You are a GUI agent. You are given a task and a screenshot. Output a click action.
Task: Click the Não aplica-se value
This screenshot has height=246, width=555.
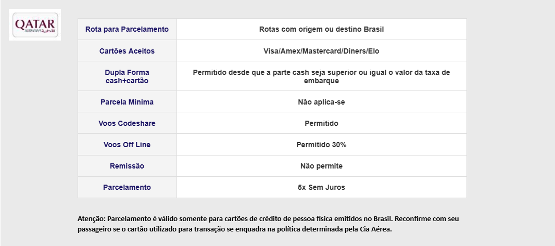tap(321, 102)
